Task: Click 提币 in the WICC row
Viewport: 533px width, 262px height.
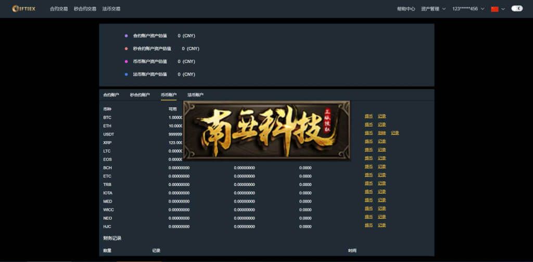Action: point(369,208)
